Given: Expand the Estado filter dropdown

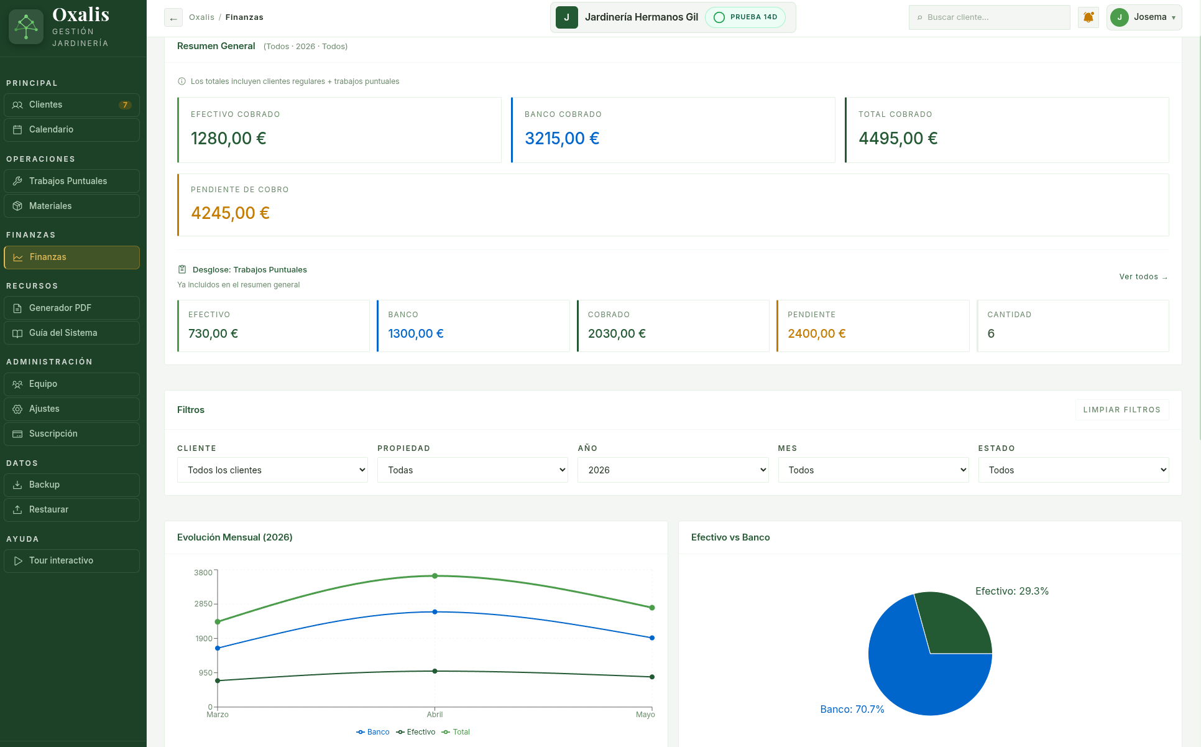Looking at the screenshot, I should [1074, 470].
